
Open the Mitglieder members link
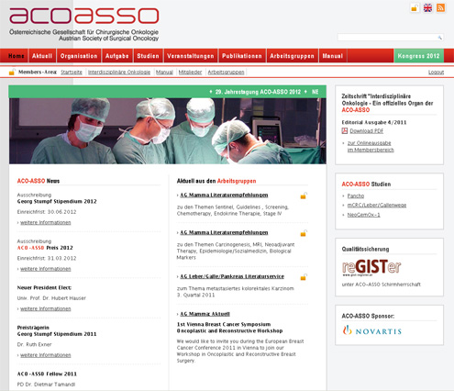pyautogui.click(x=190, y=73)
